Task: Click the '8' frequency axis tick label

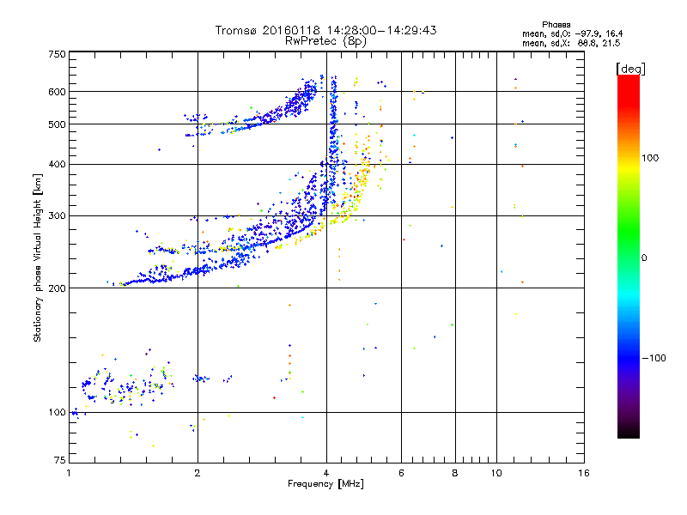Action: tap(455, 473)
